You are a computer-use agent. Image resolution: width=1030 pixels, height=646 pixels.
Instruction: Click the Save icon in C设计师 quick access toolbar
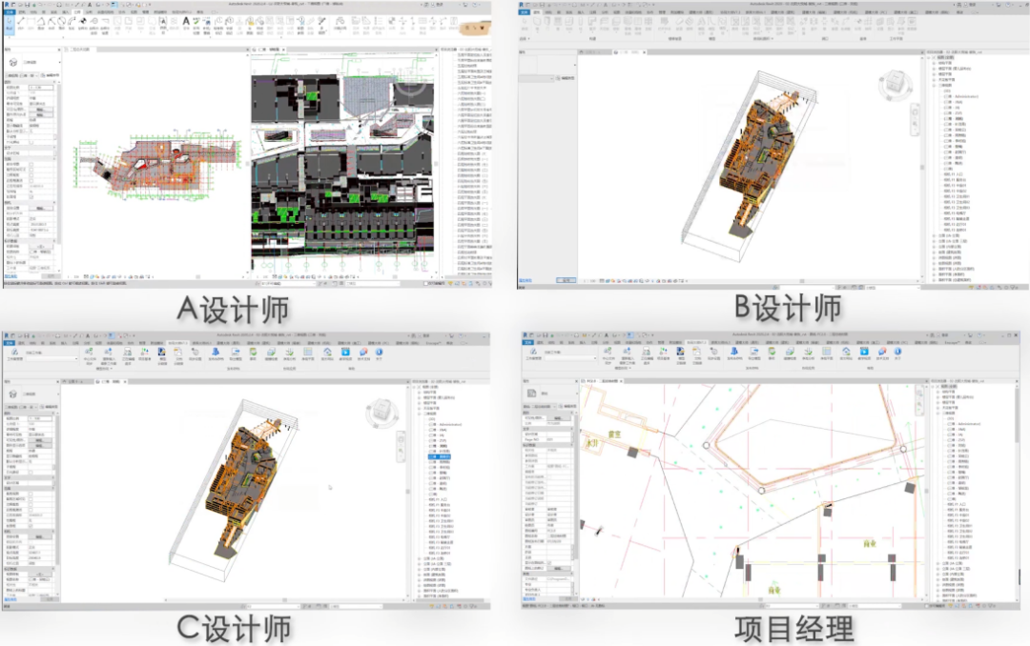coord(27,335)
